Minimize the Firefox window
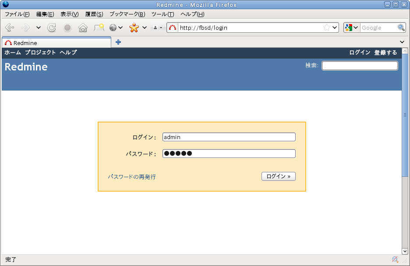Screen dimensions: 410x266 pos(388,4)
